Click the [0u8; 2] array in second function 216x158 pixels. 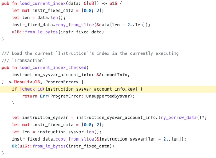(91, 125)
